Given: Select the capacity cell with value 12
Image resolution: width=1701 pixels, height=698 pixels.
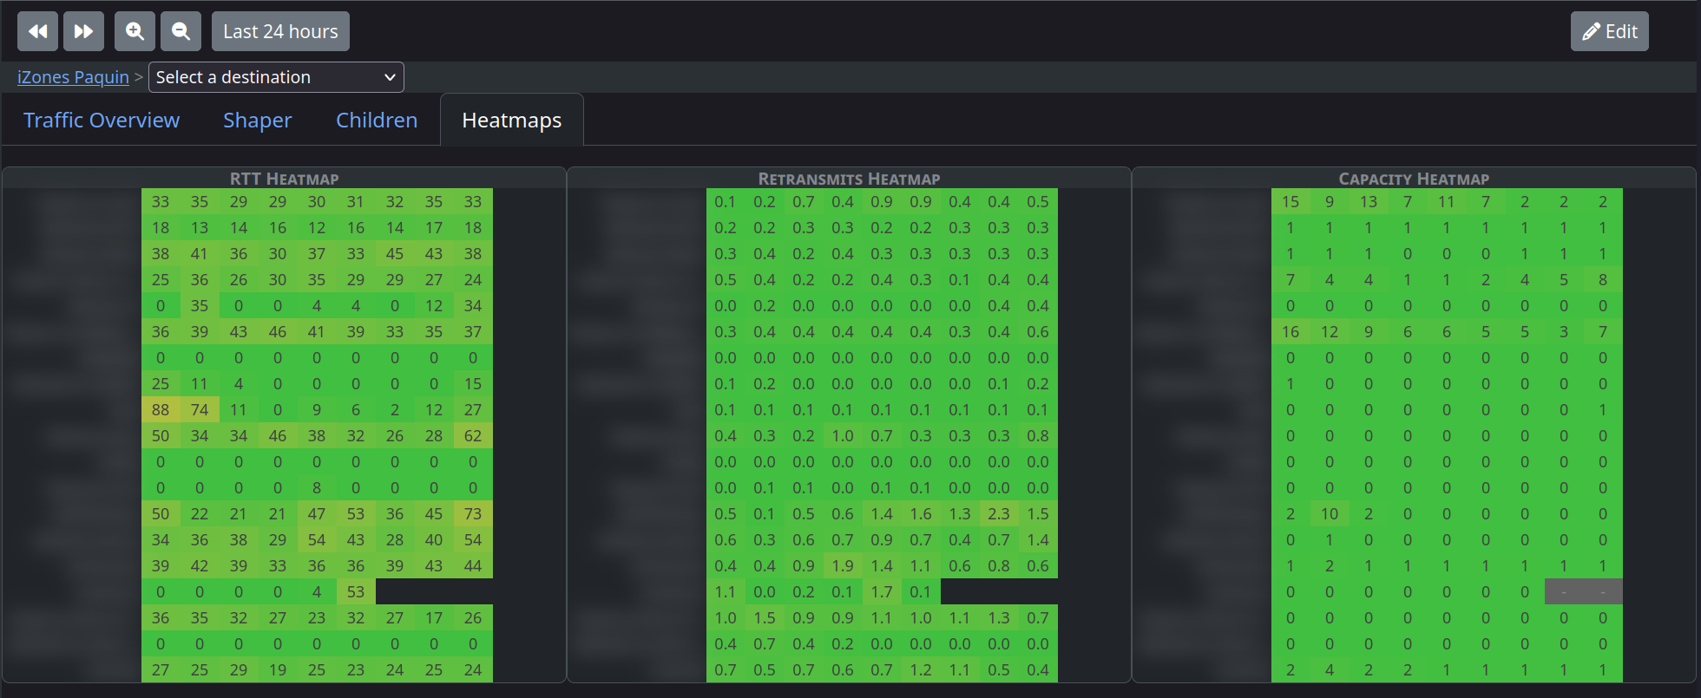Looking at the screenshot, I should pyautogui.click(x=1330, y=331).
